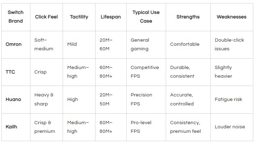The image size is (255, 146).
Task: Click the Comfortable strengths cell
Action: point(188,45)
